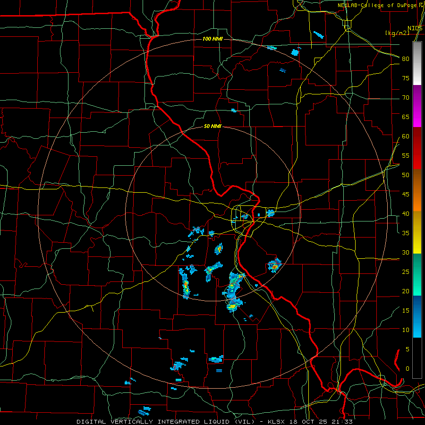Click the "75" value on the scale
The image size is (425, 425).
pos(406,78)
